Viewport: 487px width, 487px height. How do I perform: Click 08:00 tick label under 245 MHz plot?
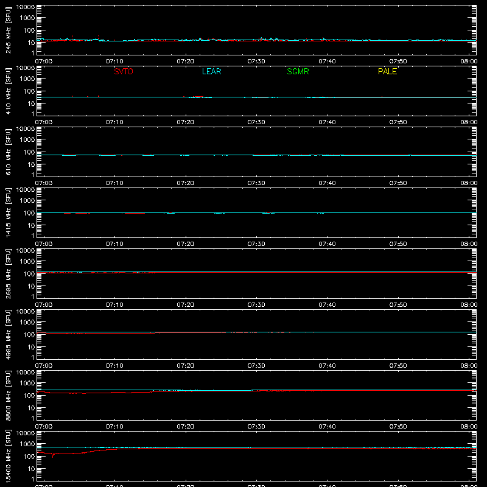coord(469,61)
